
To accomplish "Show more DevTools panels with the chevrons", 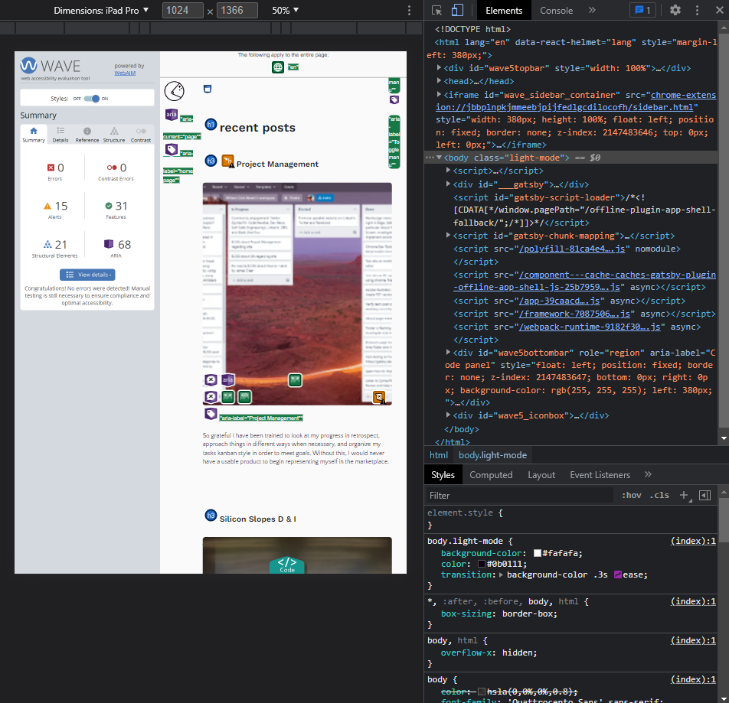I will coord(592,10).
